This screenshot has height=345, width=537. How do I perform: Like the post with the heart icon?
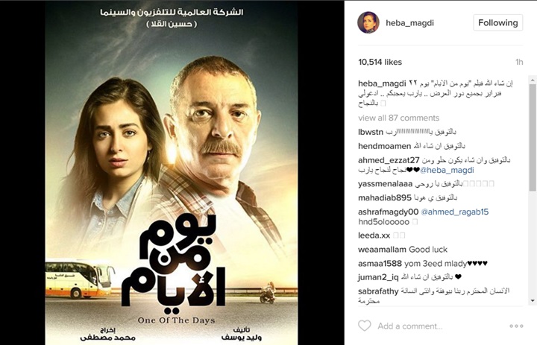point(365,326)
